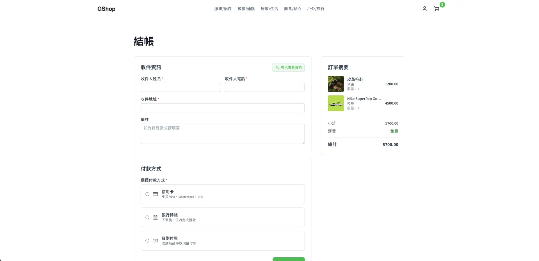Focus the 收件人姓名 input field
This screenshot has height=261, width=539.
coord(181,87)
